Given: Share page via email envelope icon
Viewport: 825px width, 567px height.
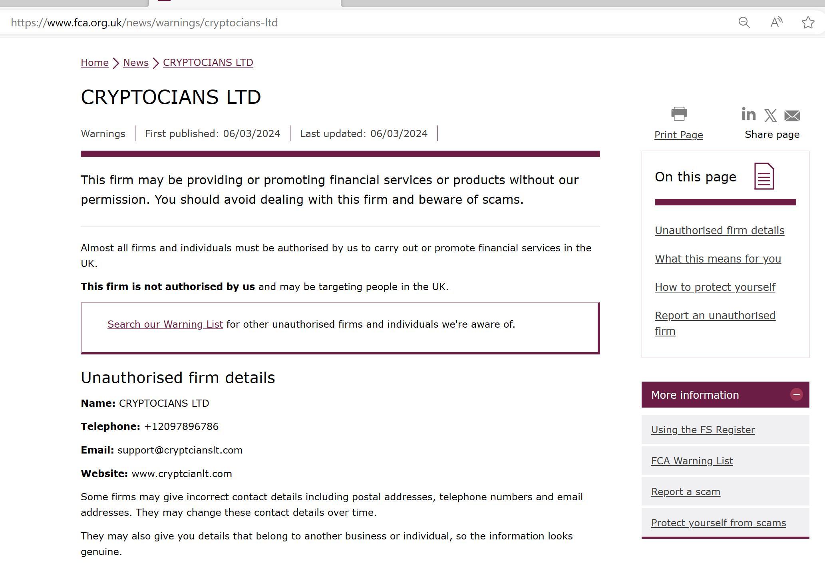Looking at the screenshot, I should (x=792, y=116).
